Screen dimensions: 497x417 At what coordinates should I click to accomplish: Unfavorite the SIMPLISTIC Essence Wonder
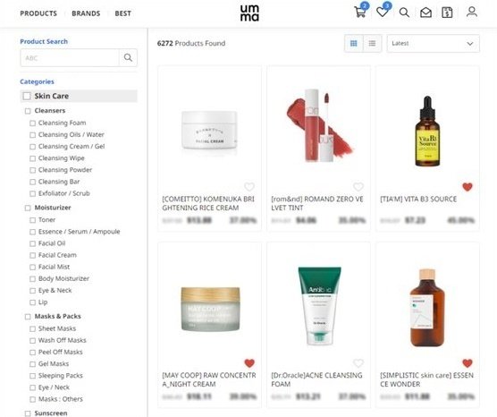click(x=468, y=362)
